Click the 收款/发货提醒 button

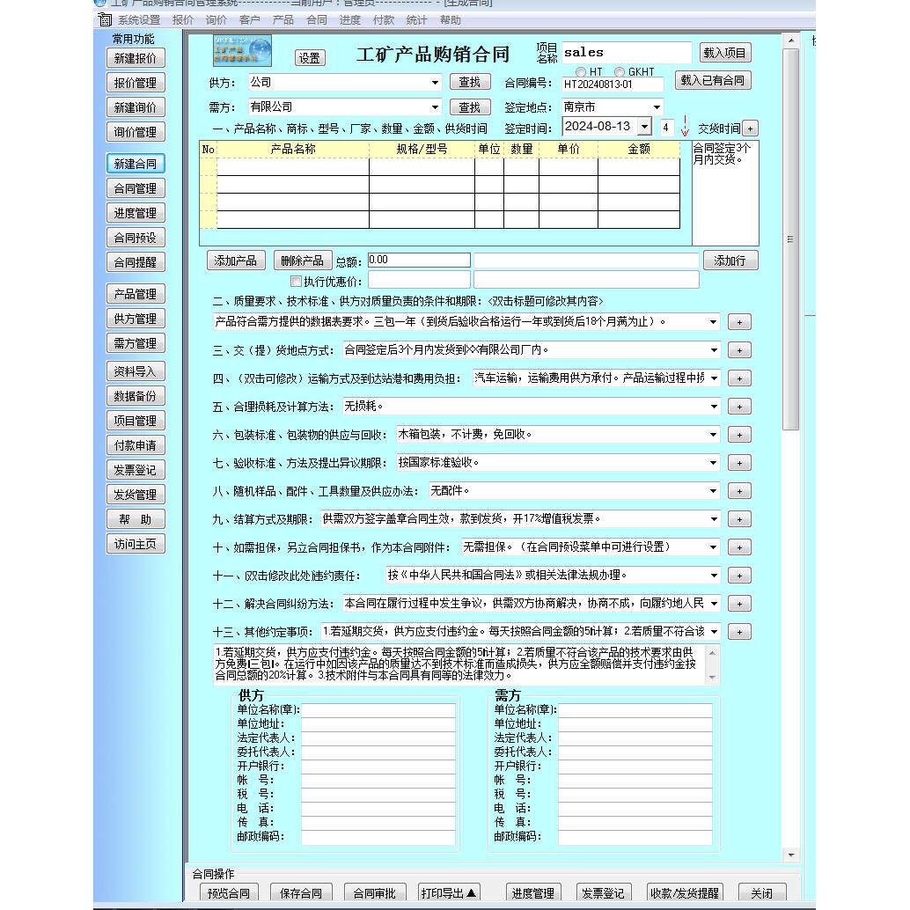pyautogui.click(x=684, y=892)
